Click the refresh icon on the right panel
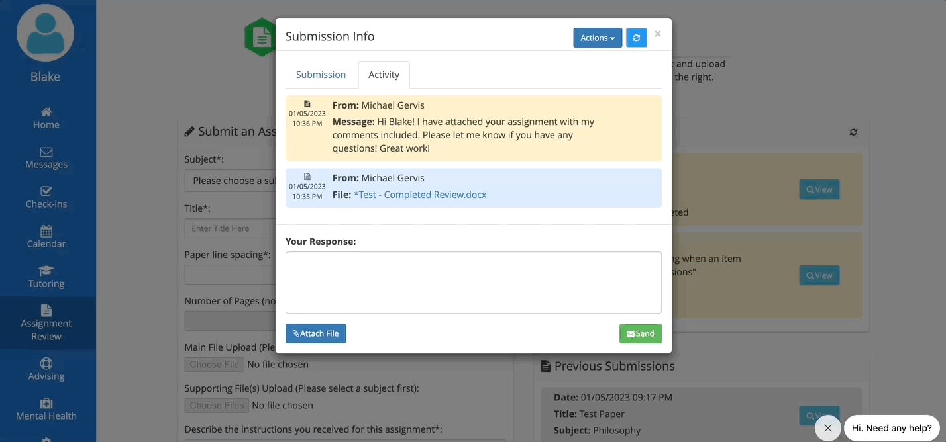 [853, 132]
